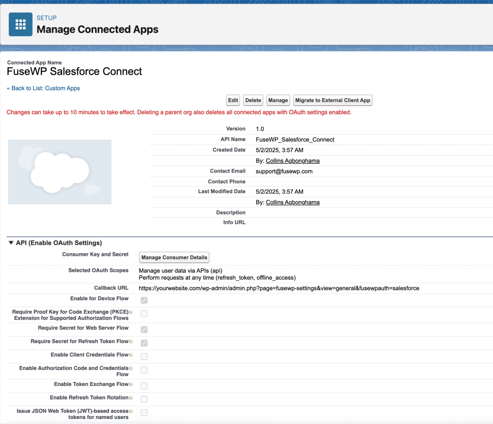
Task: Enable the Token Exchange Flow checkbox
Action: point(144,386)
